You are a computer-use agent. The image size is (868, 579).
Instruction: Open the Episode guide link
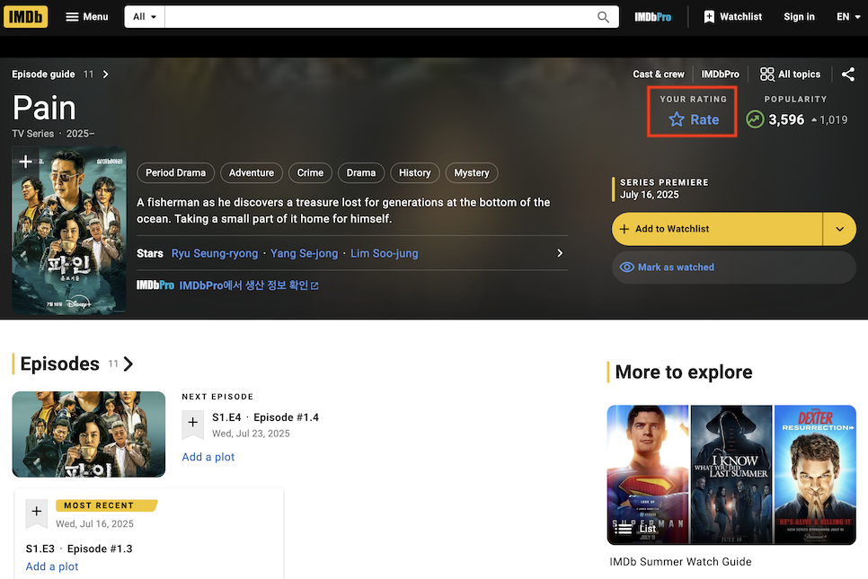pos(43,75)
